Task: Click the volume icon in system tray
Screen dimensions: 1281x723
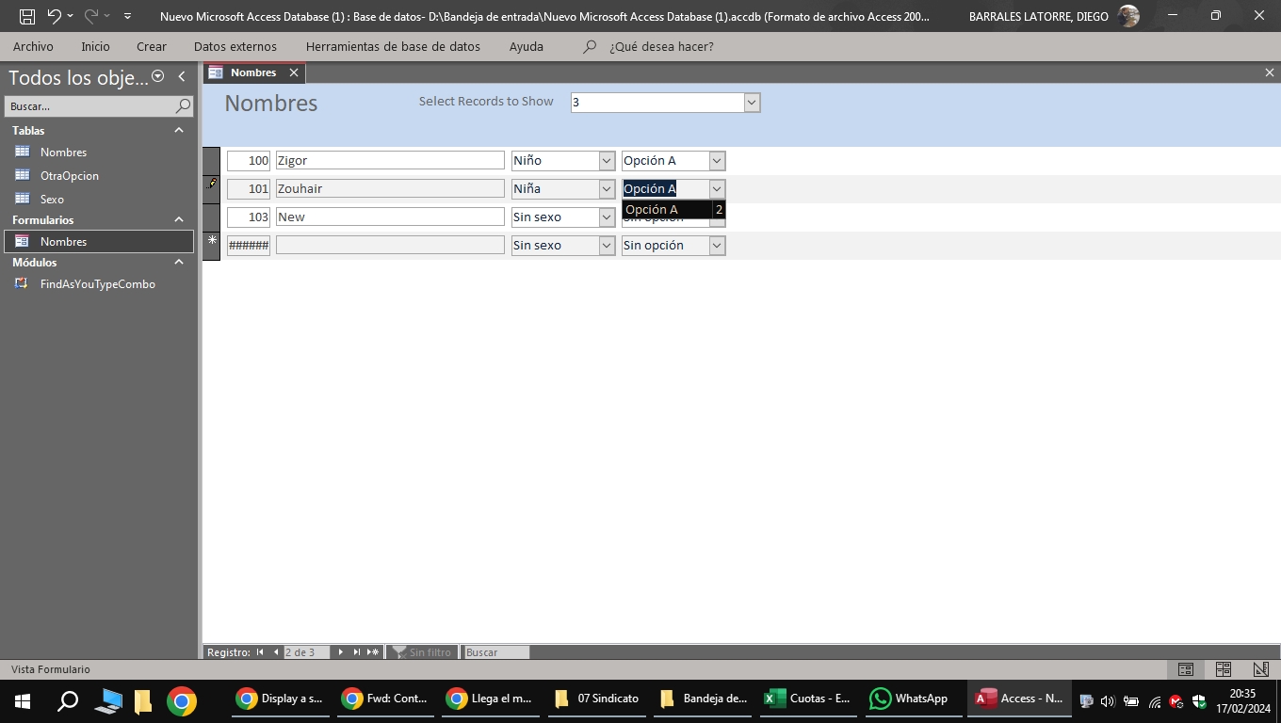Action: (x=1108, y=700)
